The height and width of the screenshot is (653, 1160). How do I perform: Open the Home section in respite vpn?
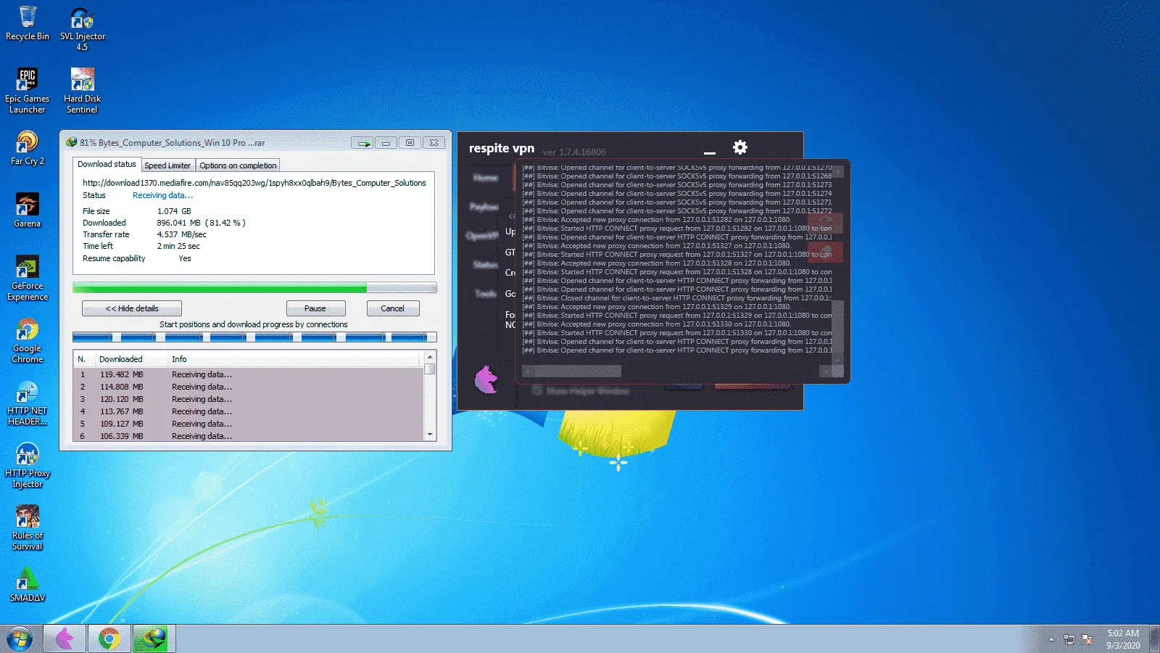486,178
